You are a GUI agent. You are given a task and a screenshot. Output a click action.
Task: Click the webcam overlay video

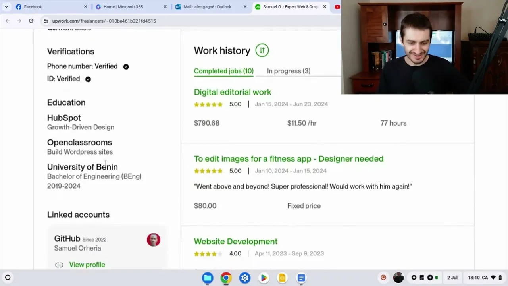(425, 47)
